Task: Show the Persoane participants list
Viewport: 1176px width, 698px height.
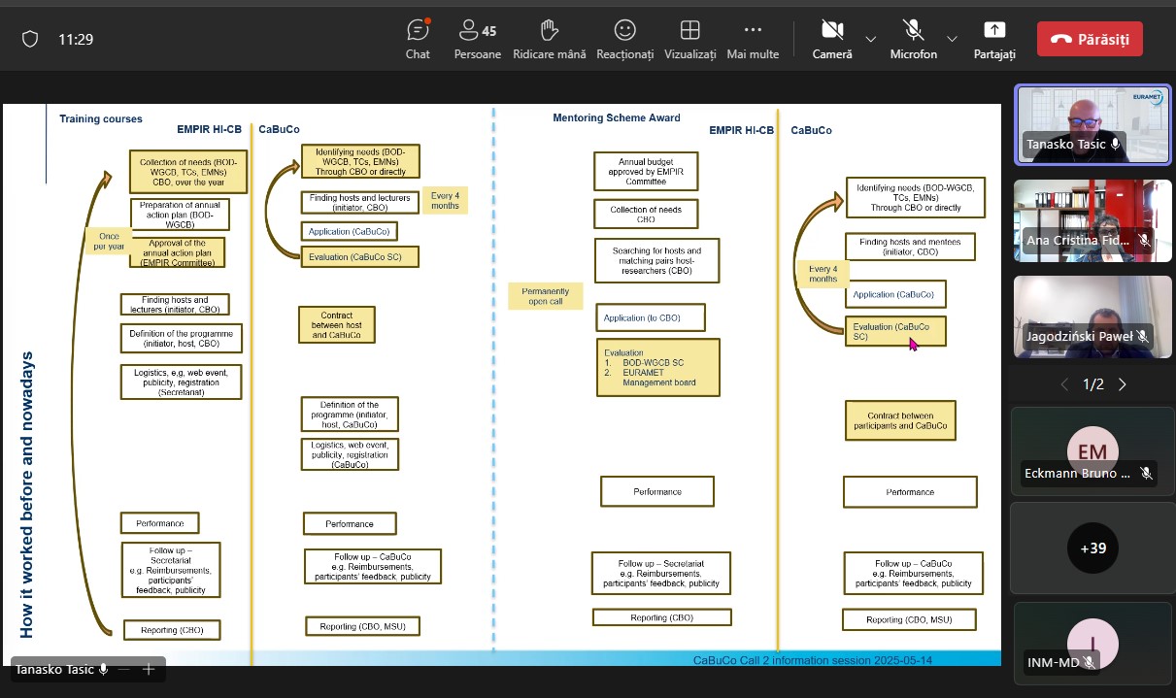Action: coord(477,39)
